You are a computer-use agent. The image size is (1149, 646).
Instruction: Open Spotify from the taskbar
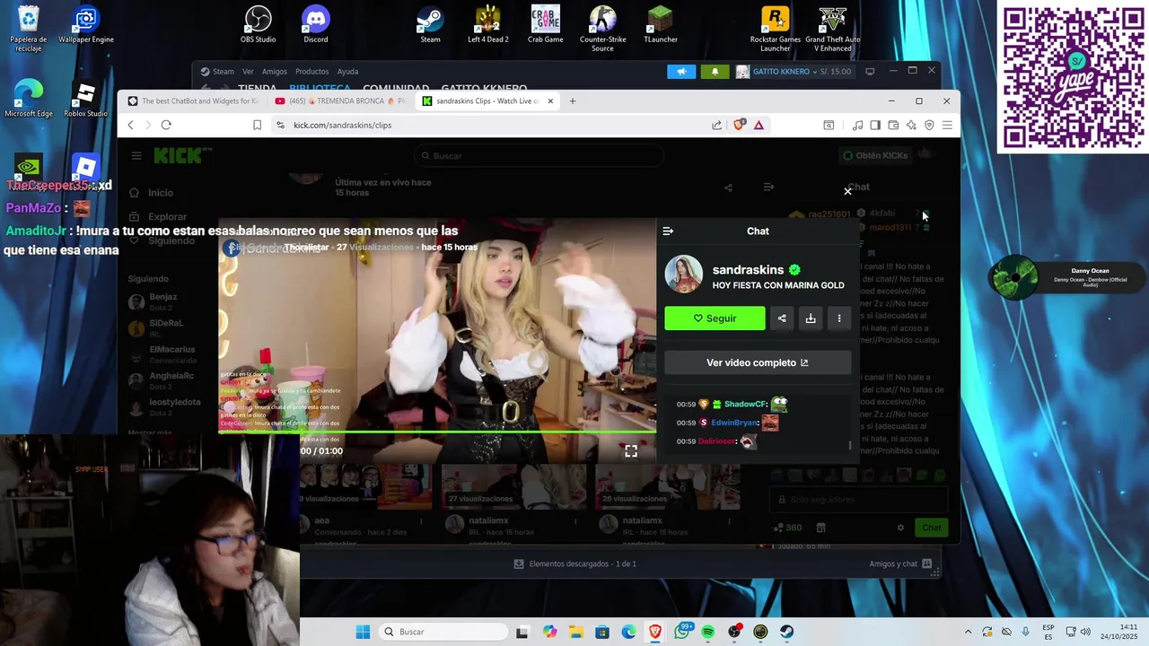click(x=708, y=632)
